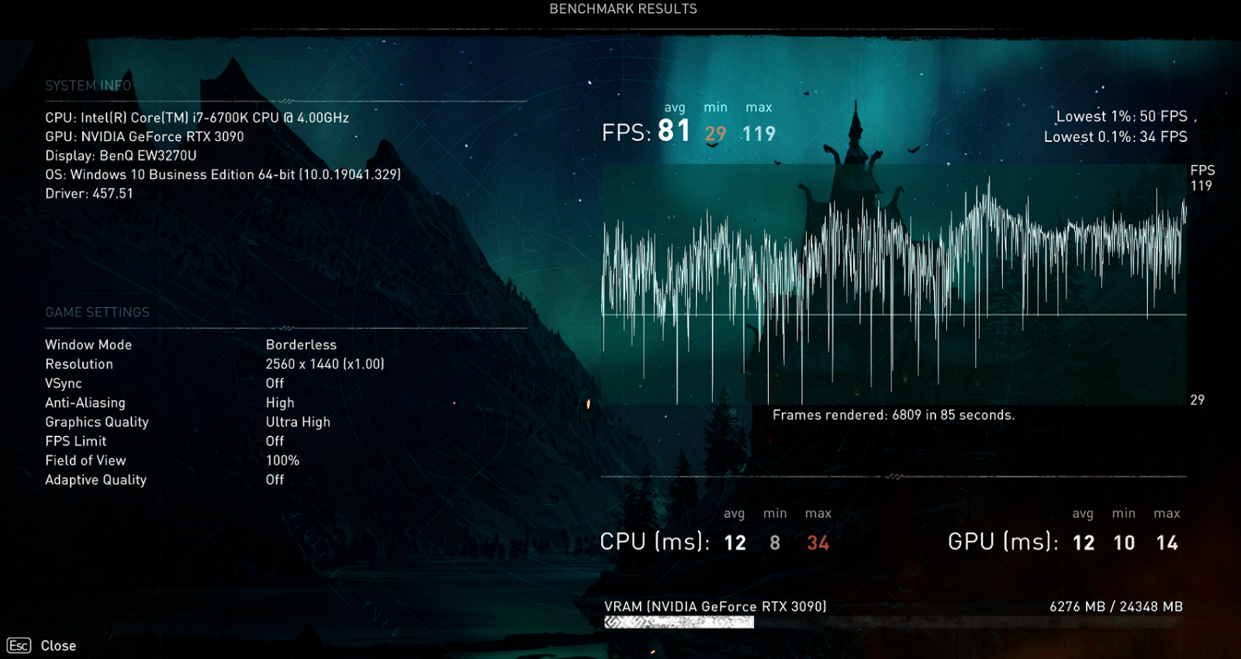
Task: Click the Anti-Aliasing High value
Action: [x=280, y=403]
